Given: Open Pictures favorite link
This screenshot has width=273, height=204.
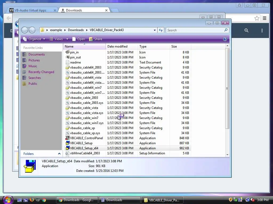Looking at the screenshot, I should click(34, 60).
